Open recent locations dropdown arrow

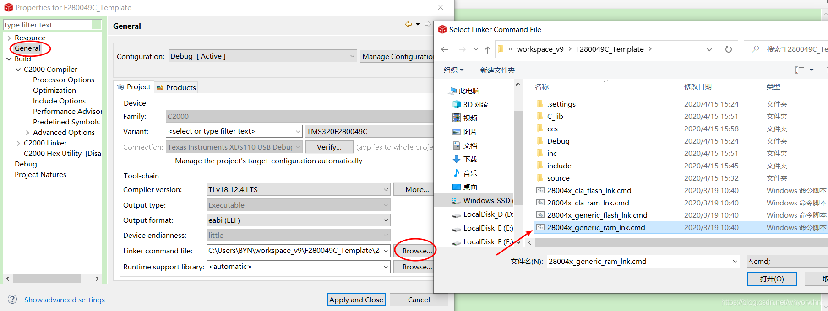pos(476,49)
